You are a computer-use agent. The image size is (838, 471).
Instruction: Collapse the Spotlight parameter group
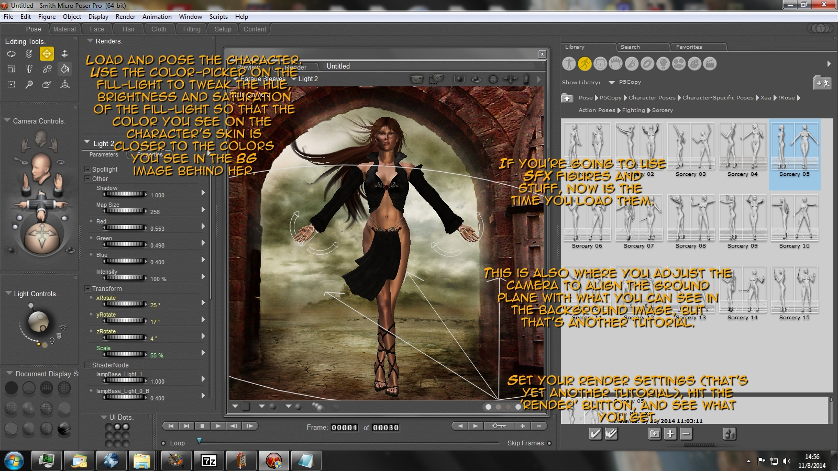[87, 170]
